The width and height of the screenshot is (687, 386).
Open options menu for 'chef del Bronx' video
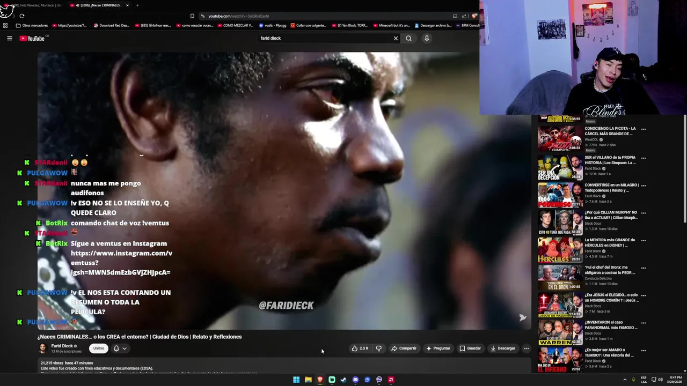click(x=643, y=268)
